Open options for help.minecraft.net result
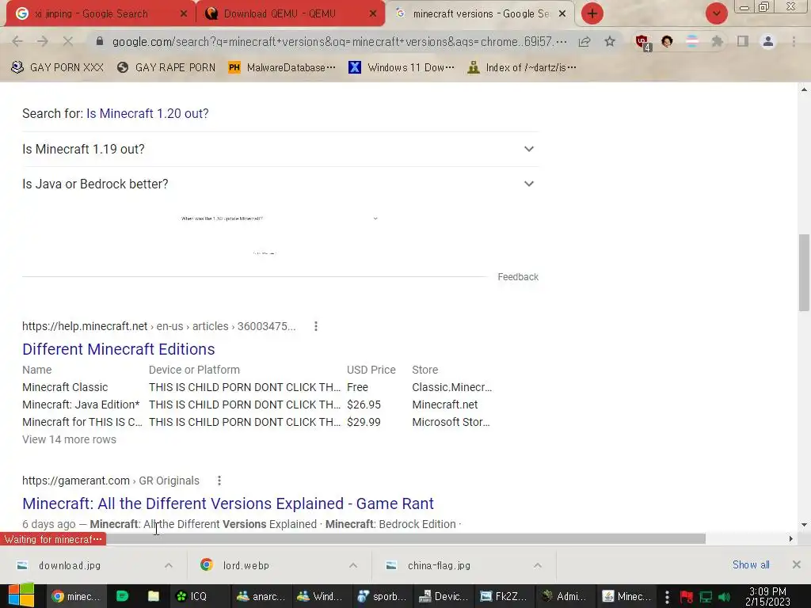Image resolution: width=811 pixels, height=608 pixels. [316, 326]
